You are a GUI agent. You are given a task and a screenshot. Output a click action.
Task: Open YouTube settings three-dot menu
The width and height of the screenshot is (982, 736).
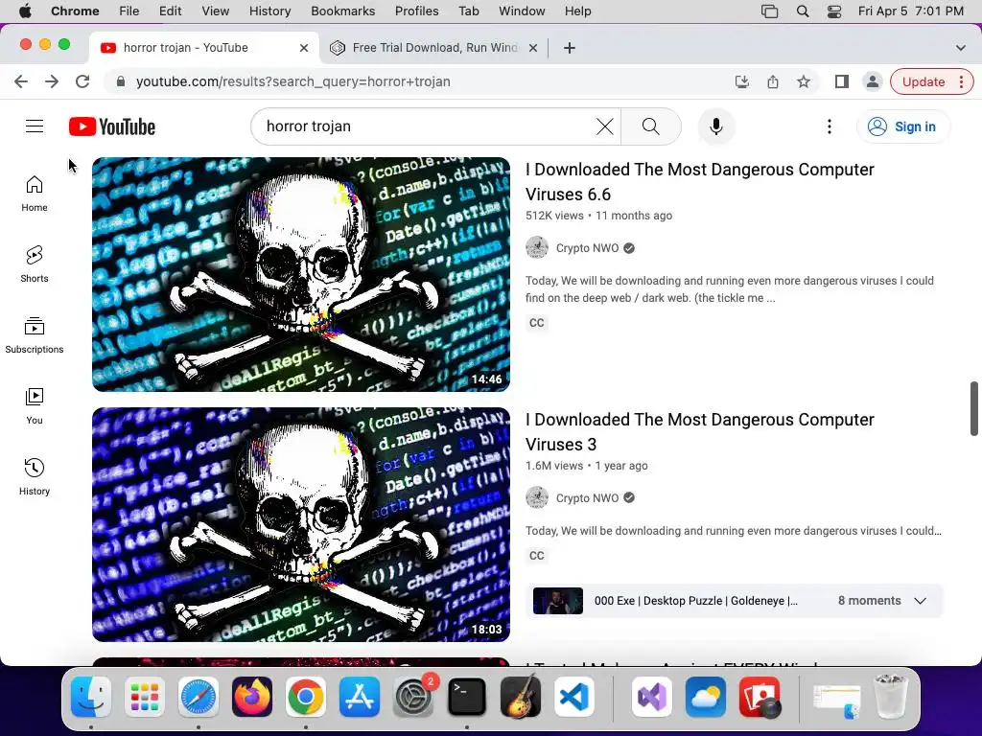pos(830,126)
